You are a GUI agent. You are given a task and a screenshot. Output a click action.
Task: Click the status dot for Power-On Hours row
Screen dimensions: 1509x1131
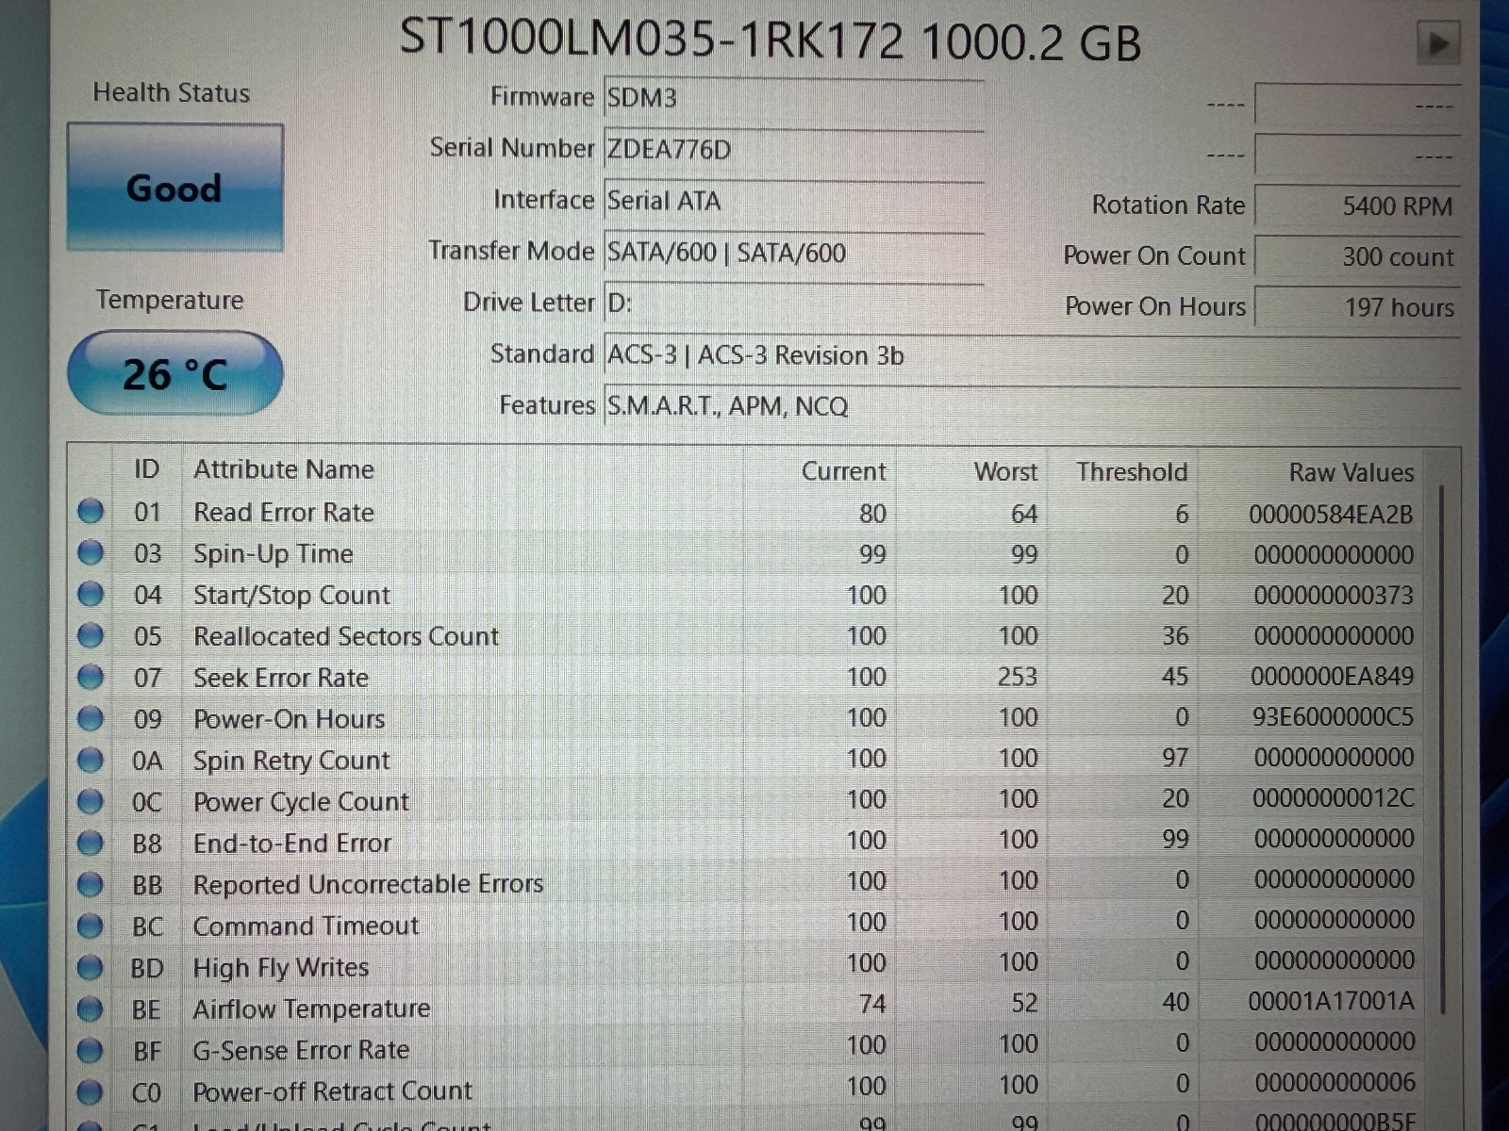click(x=91, y=719)
